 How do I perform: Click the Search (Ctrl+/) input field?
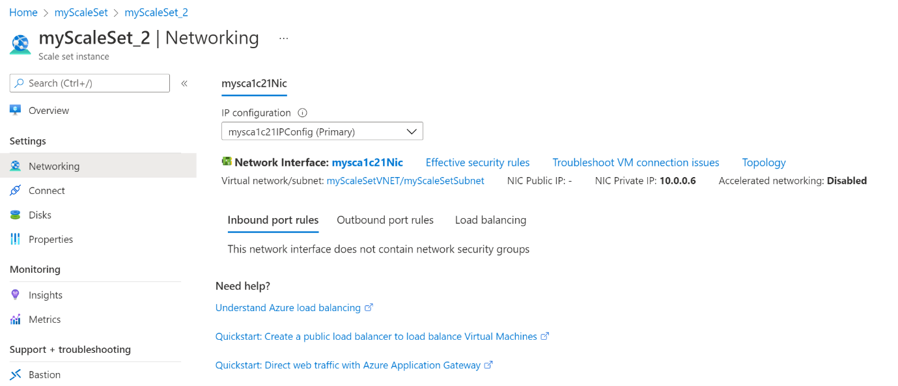click(90, 83)
